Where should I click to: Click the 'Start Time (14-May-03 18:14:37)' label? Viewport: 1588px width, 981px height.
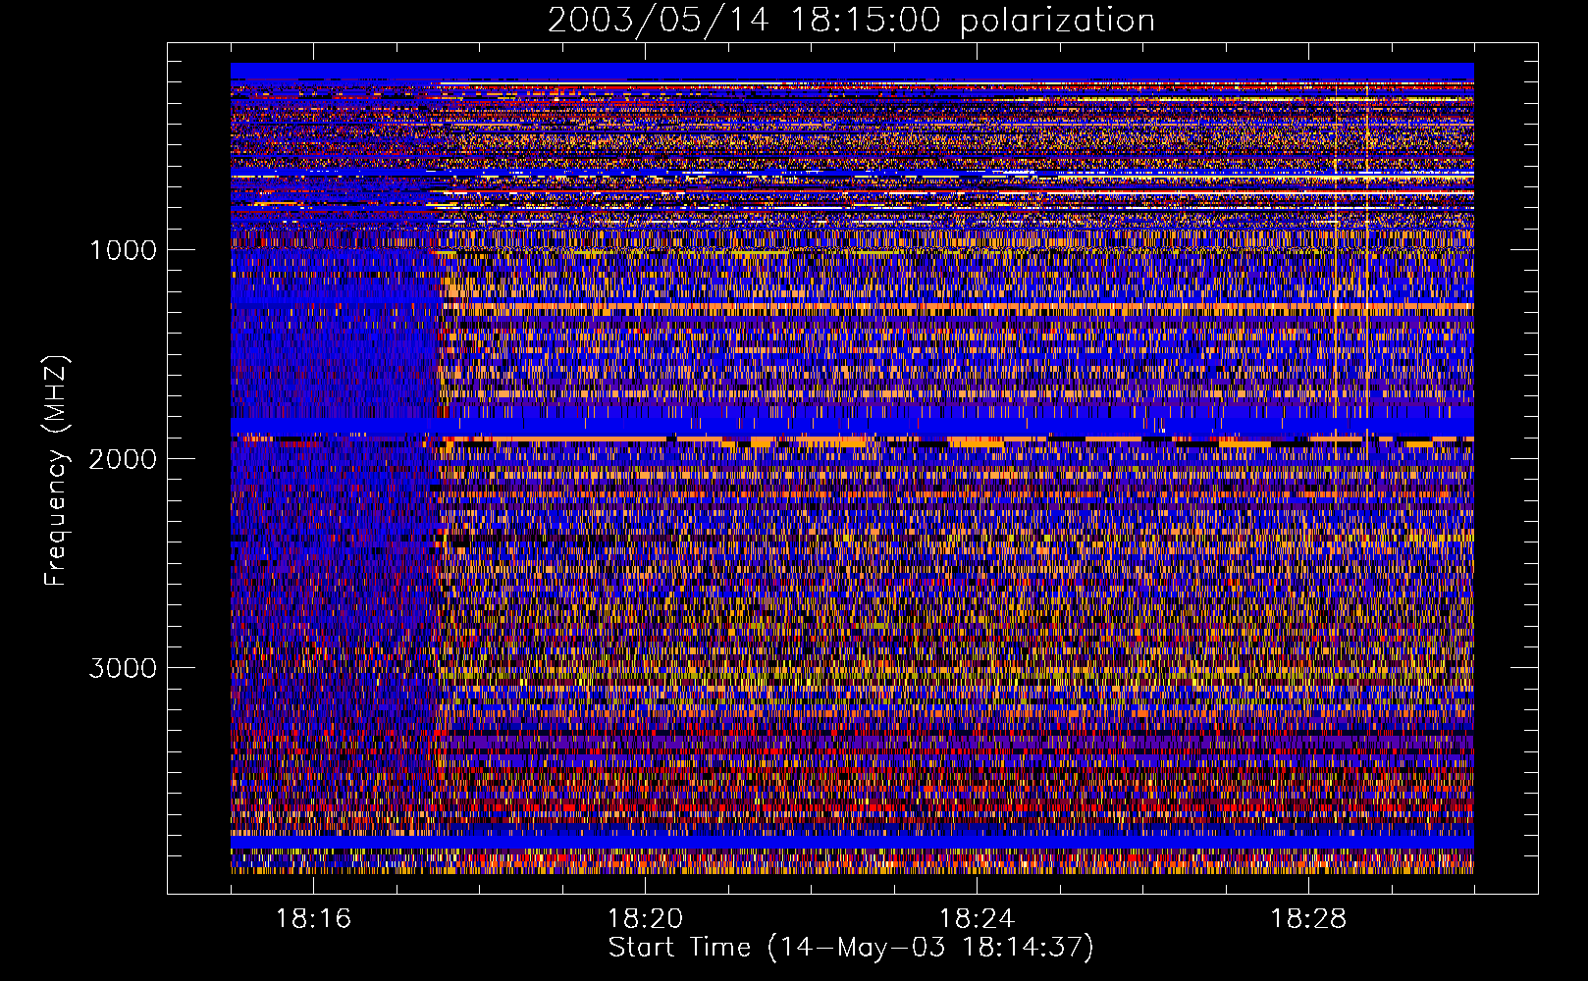(851, 948)
